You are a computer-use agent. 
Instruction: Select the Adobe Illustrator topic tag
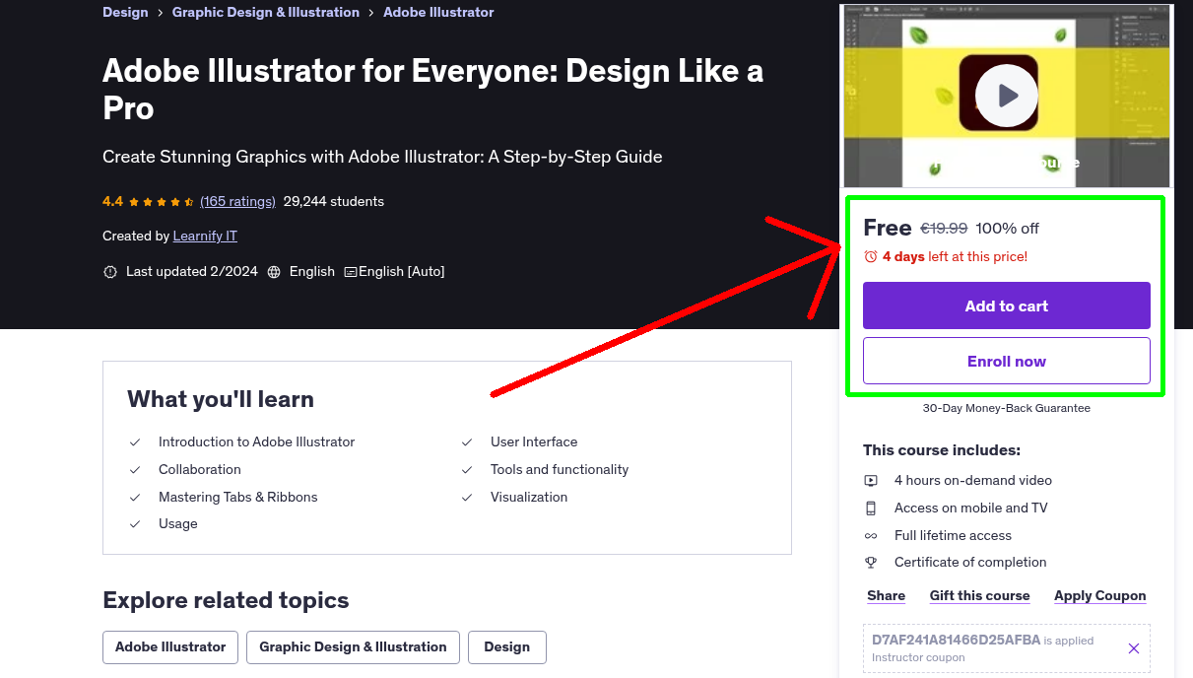pyautogui.click(x=170, y=647)
